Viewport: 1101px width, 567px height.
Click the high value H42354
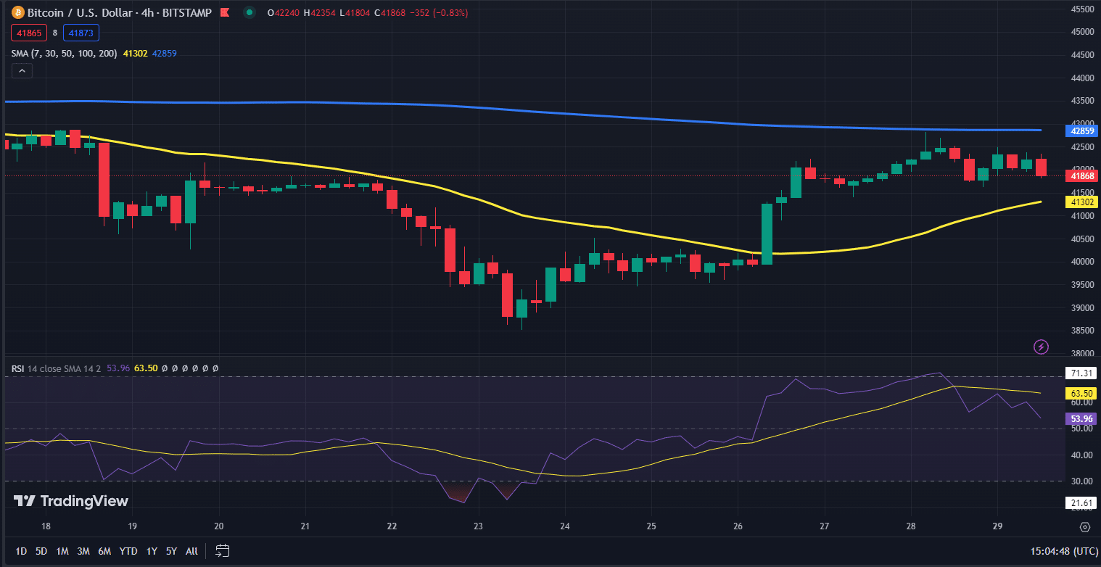point(319,13)
